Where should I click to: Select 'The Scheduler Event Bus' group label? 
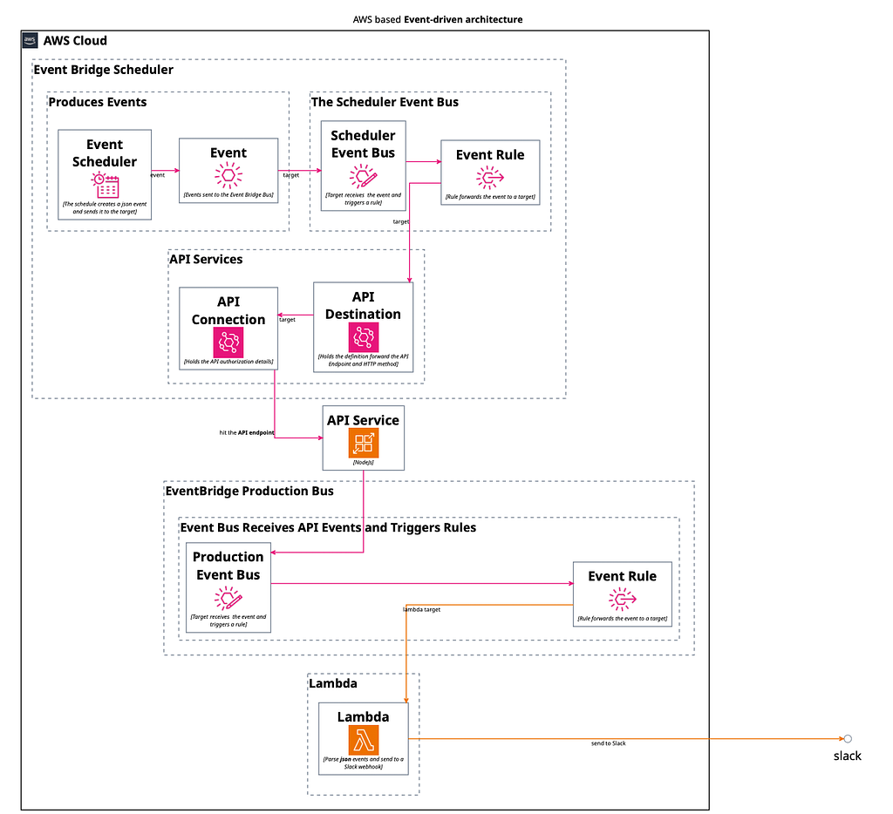[x=385, y=102]
